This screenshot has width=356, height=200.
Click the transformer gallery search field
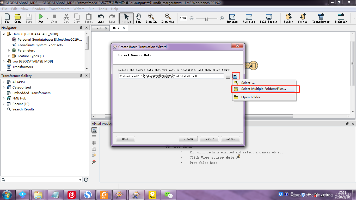[41, 180]
